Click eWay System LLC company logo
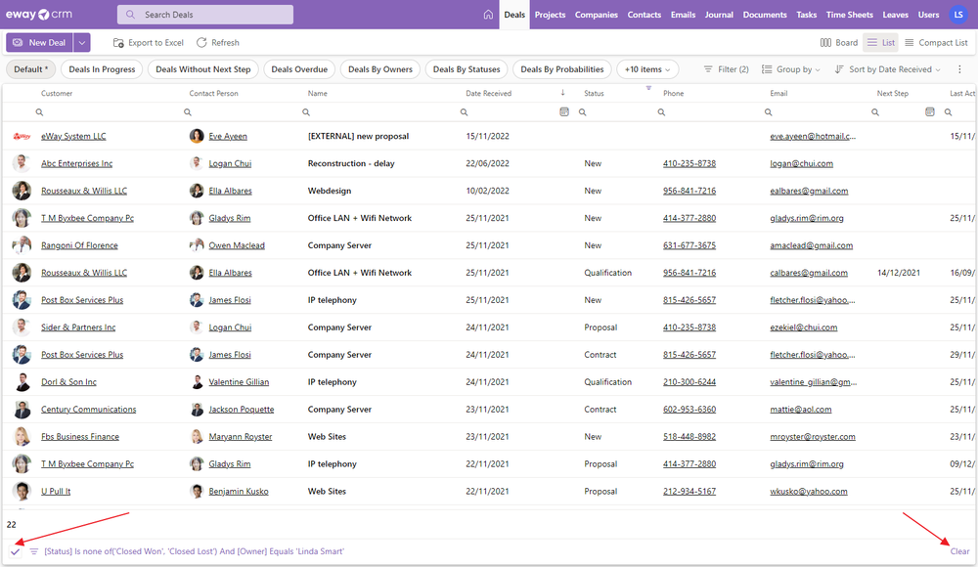Viewport: 978px width, 567px height. [22, 136]
